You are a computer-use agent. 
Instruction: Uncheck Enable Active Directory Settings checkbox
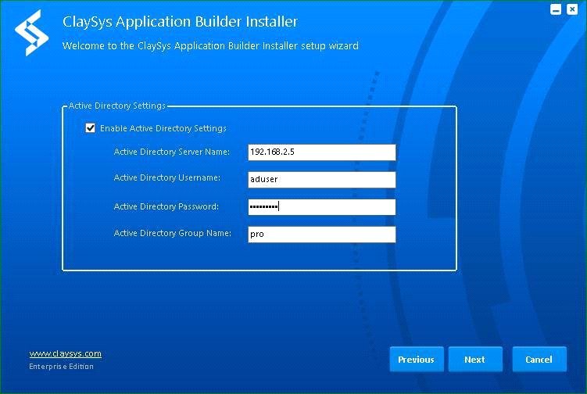[x=90, y=128]
